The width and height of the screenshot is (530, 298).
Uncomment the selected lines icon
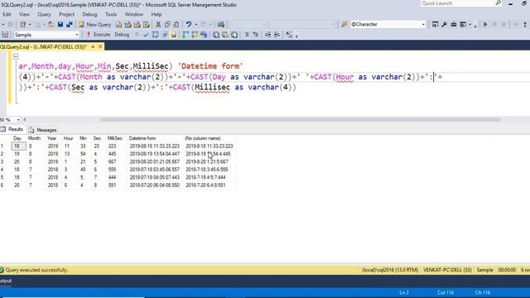coord(256,35)
